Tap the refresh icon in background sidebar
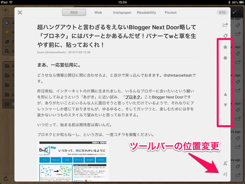 point(6,179)
